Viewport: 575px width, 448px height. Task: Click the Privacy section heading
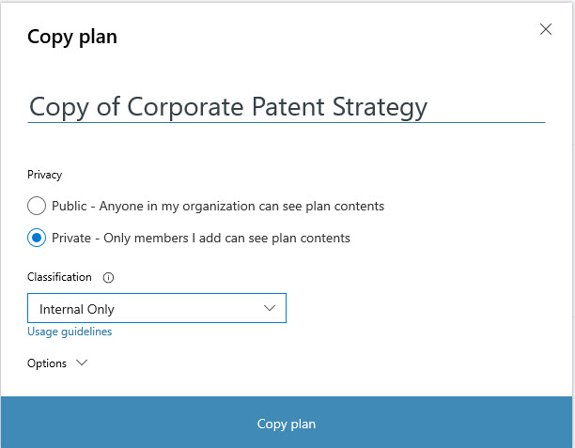coord(44,175)
